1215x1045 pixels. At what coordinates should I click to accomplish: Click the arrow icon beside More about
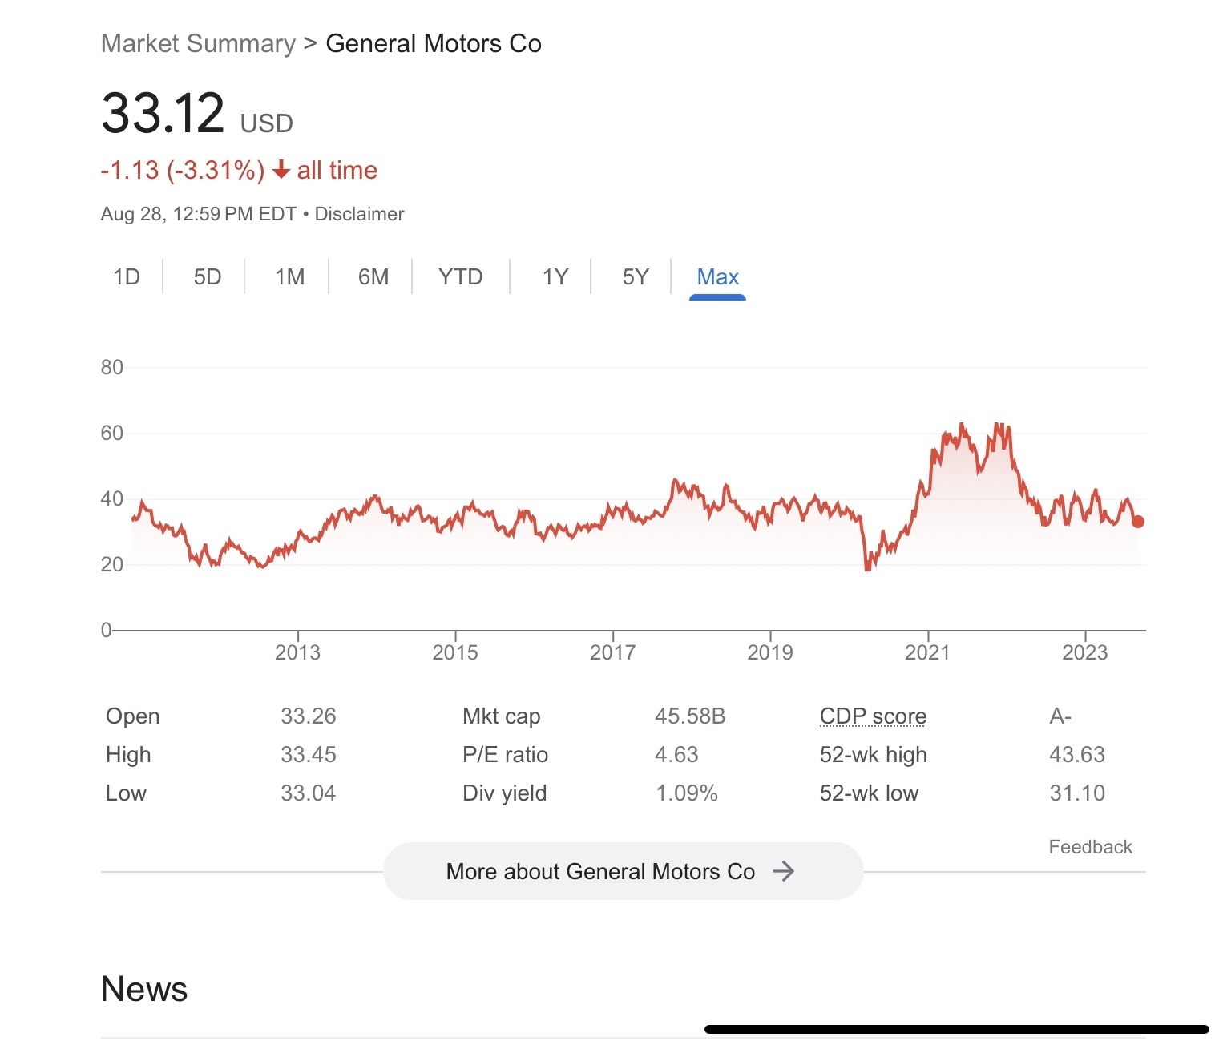click(783, 871)
